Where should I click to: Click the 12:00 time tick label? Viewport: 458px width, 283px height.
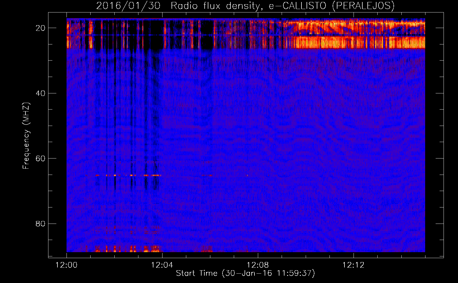click(x=67, y=265)
